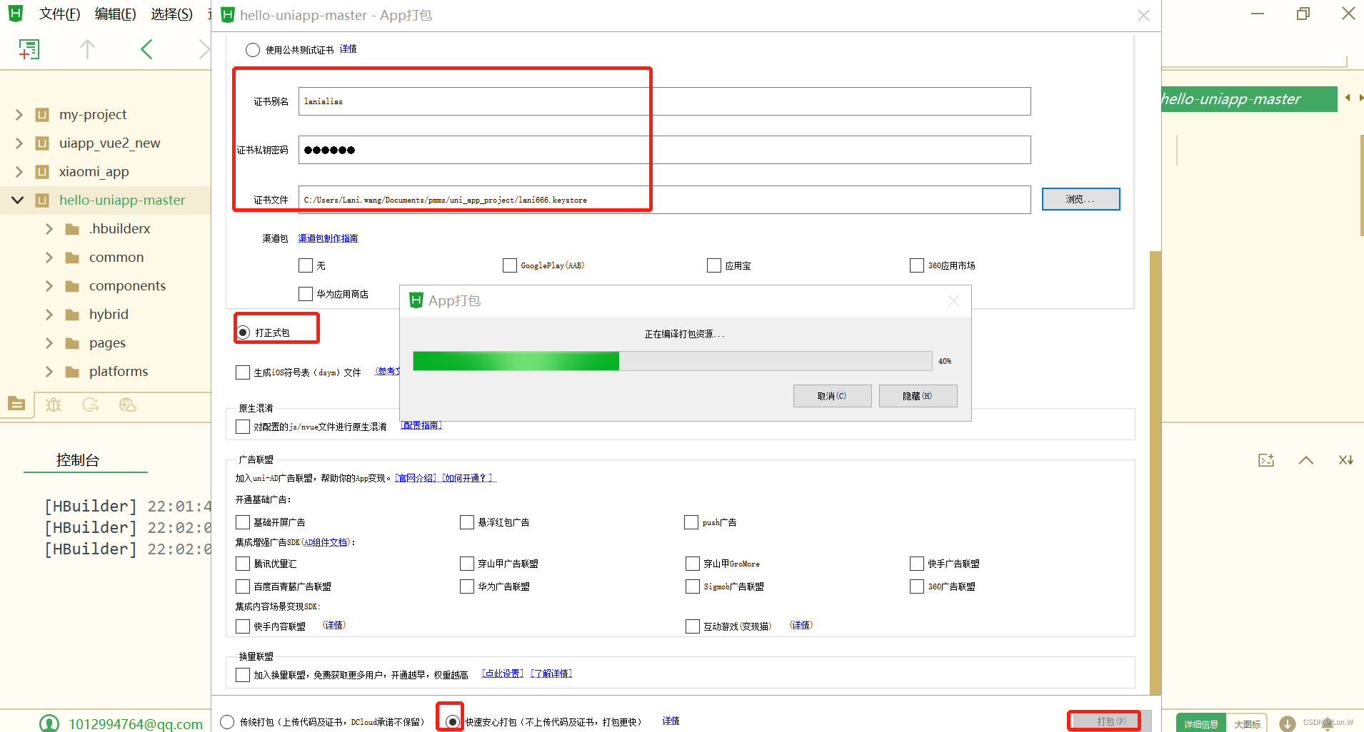Click the console export icon
The width and height of the screenshot is (1364, 732).
[x=1266, y=460]
